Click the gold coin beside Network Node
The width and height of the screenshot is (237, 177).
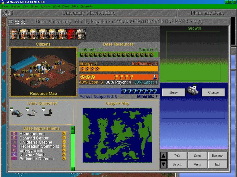pyautogui.click(x=64, y=154)
